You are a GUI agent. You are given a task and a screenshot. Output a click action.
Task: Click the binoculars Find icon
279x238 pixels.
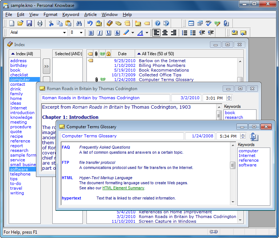point(79,24)
